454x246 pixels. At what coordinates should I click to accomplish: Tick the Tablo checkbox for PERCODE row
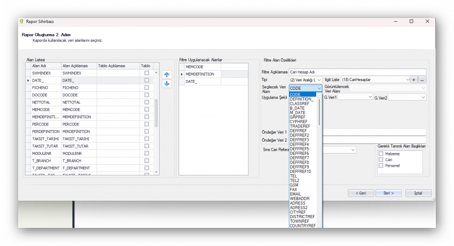point(147,124)
